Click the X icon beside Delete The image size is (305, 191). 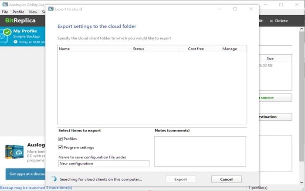[x=271, y=21]
